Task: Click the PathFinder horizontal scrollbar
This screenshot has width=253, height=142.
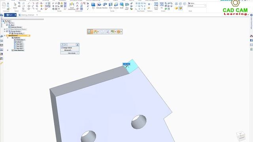Action: point(23,19)
